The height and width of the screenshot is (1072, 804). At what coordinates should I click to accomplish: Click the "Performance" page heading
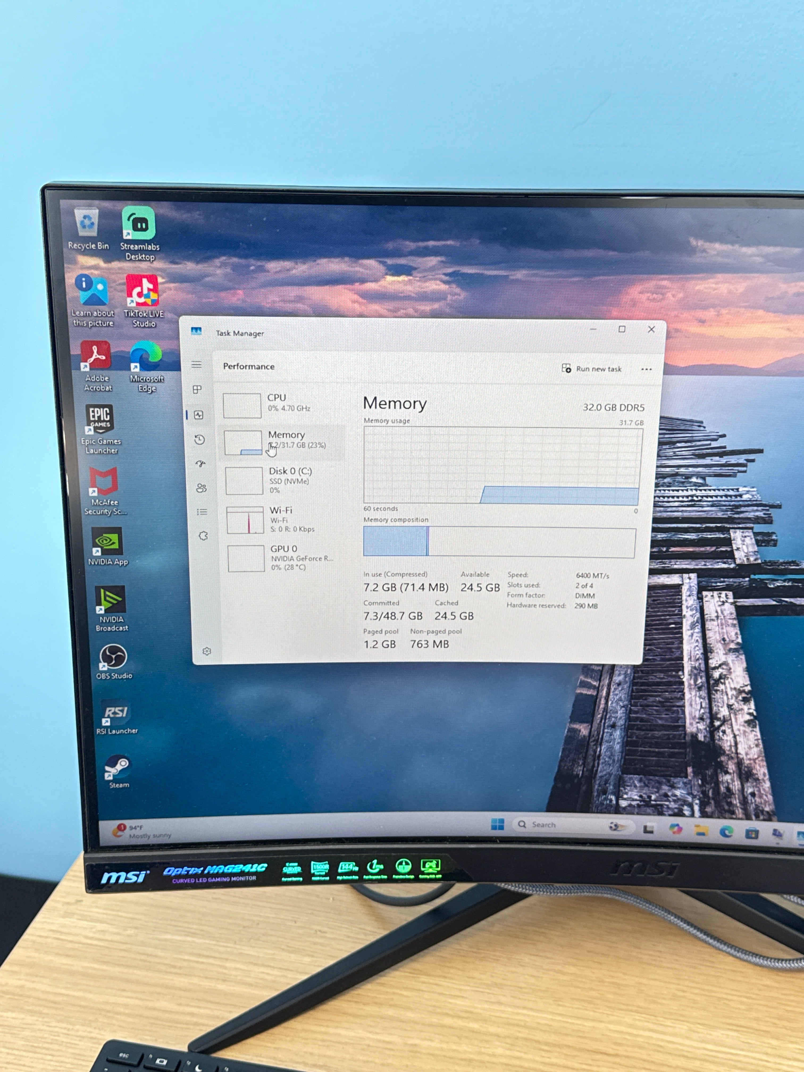pos(249,366)
